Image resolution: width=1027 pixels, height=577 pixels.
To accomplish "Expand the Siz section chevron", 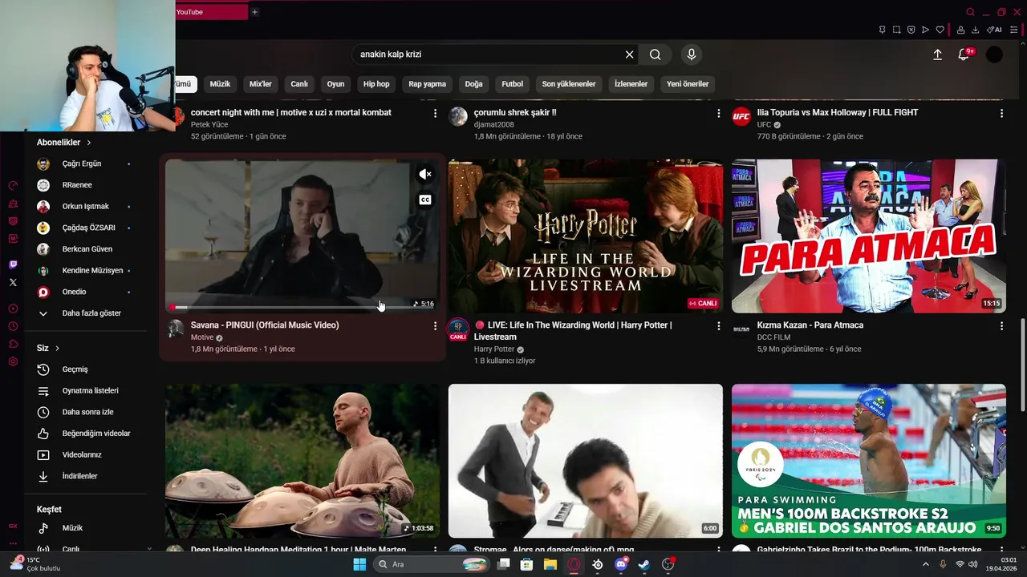I will (x=58, y=349).
